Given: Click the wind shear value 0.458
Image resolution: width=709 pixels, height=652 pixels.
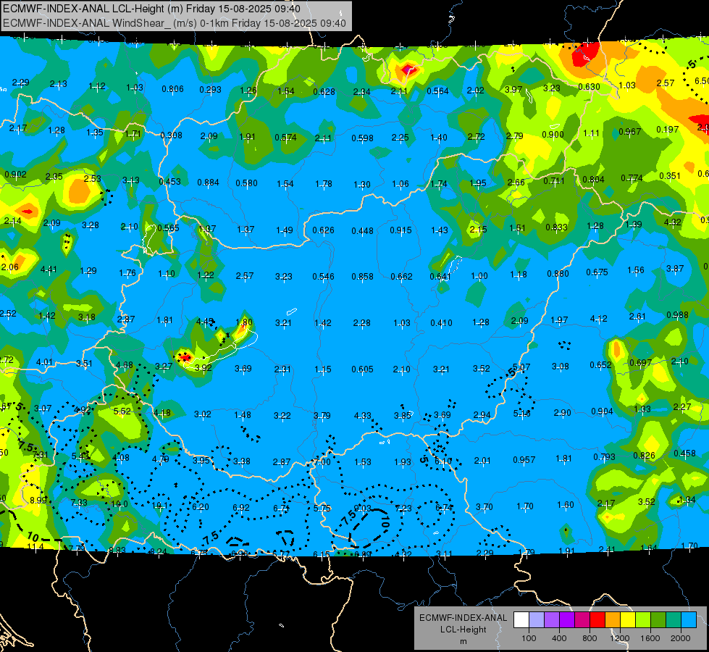Looking at the screenshot, I should click(x=684, y=454).
